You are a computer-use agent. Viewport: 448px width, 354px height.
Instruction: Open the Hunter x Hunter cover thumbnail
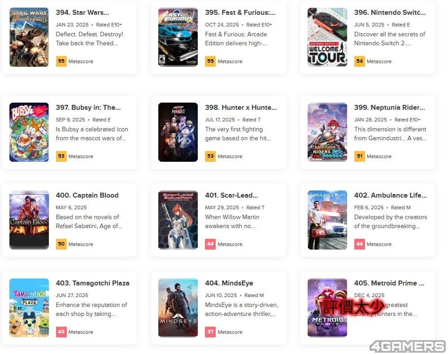click(178, 132)
